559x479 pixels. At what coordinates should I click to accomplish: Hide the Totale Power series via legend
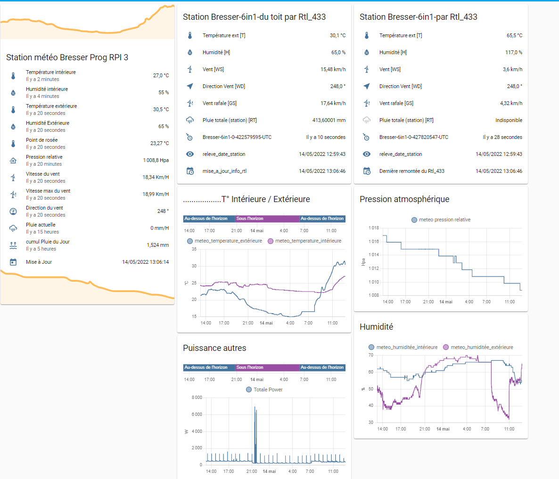264,390
